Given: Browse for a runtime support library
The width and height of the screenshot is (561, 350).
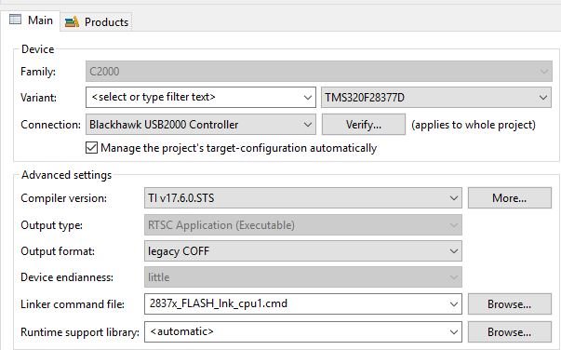Looking at the screenshot, I should (x=510, y=332).
